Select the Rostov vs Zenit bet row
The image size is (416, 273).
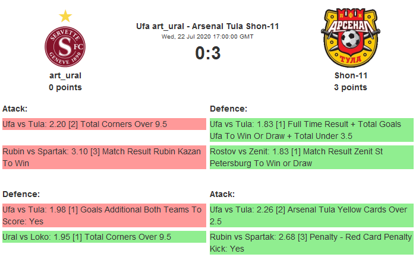(x=311, y=157)
